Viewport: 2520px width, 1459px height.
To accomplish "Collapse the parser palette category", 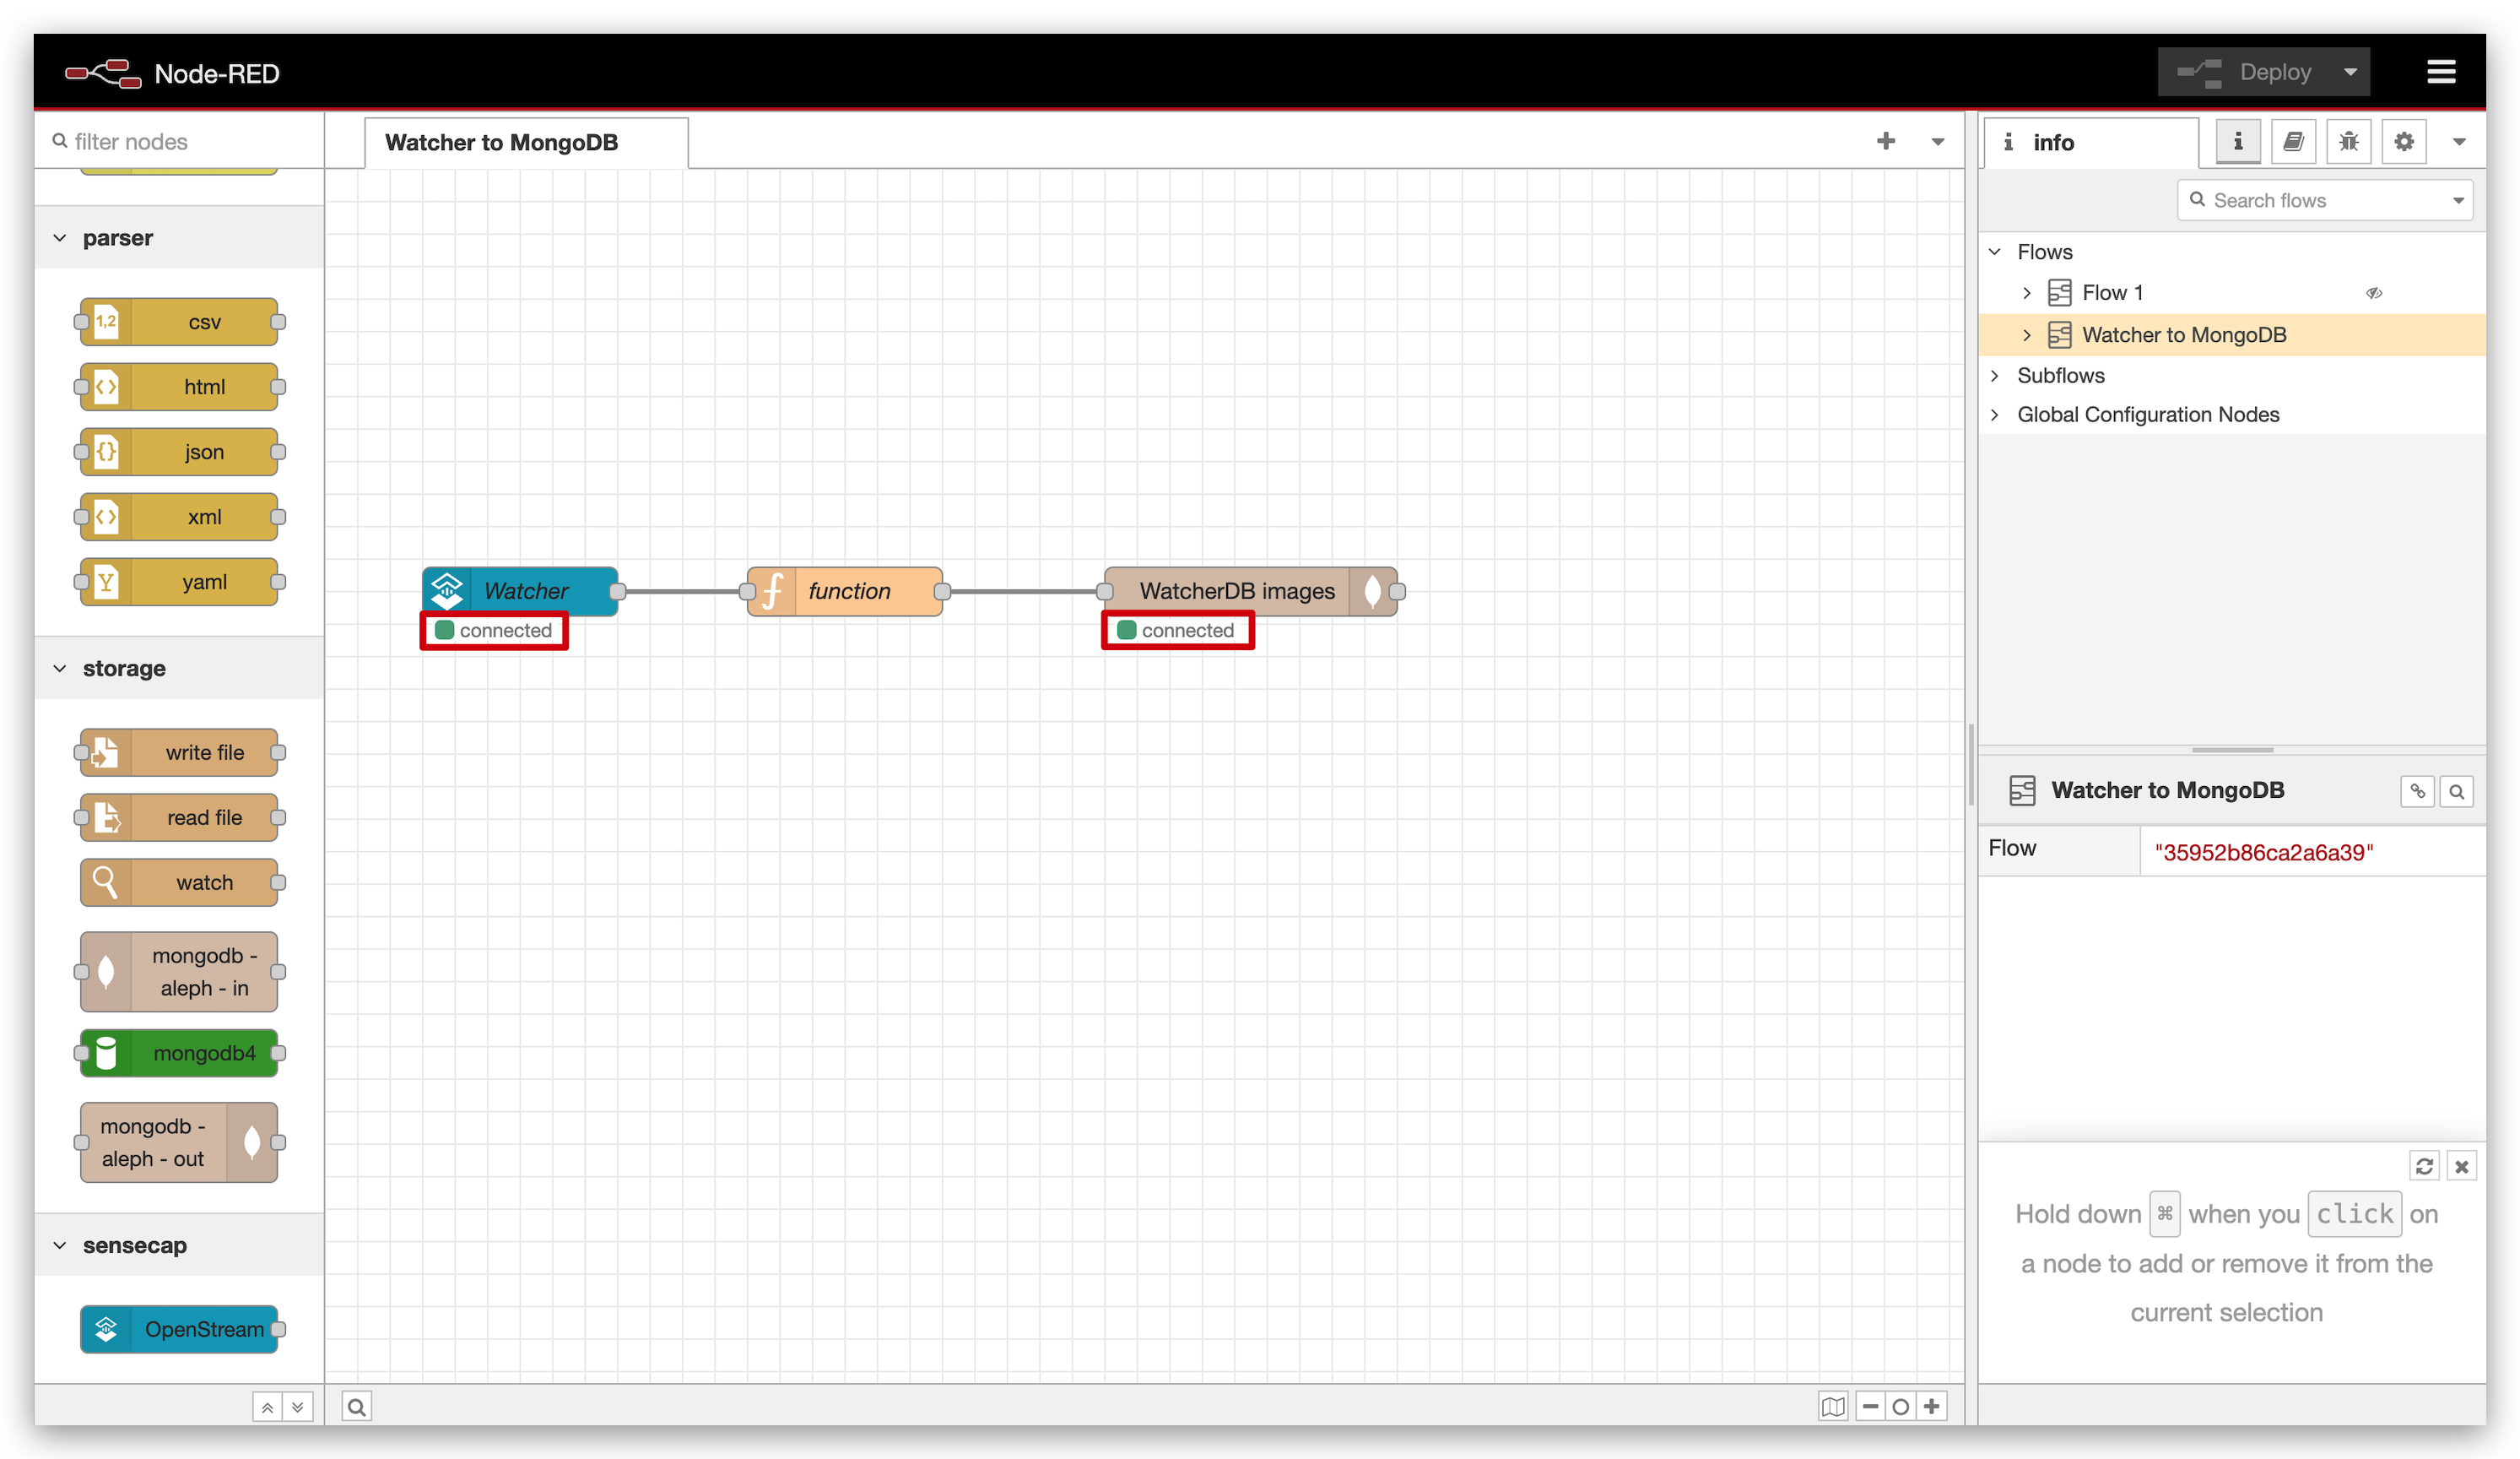I will (x=179, y=238).
